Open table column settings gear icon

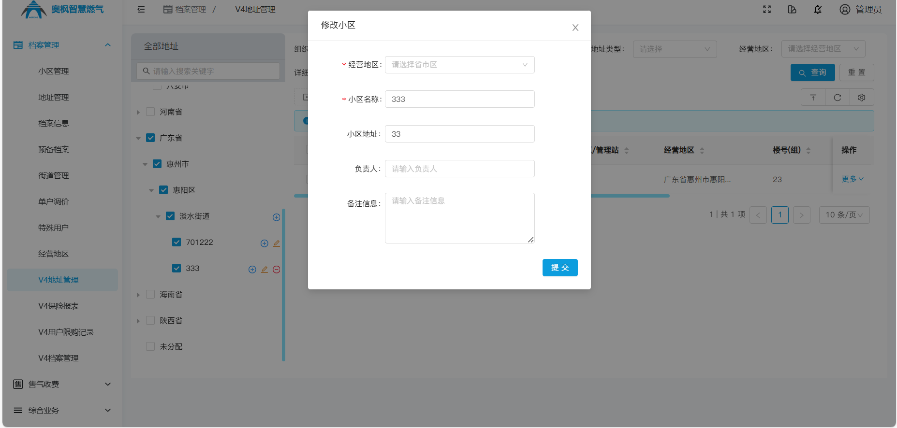(862, 98)
